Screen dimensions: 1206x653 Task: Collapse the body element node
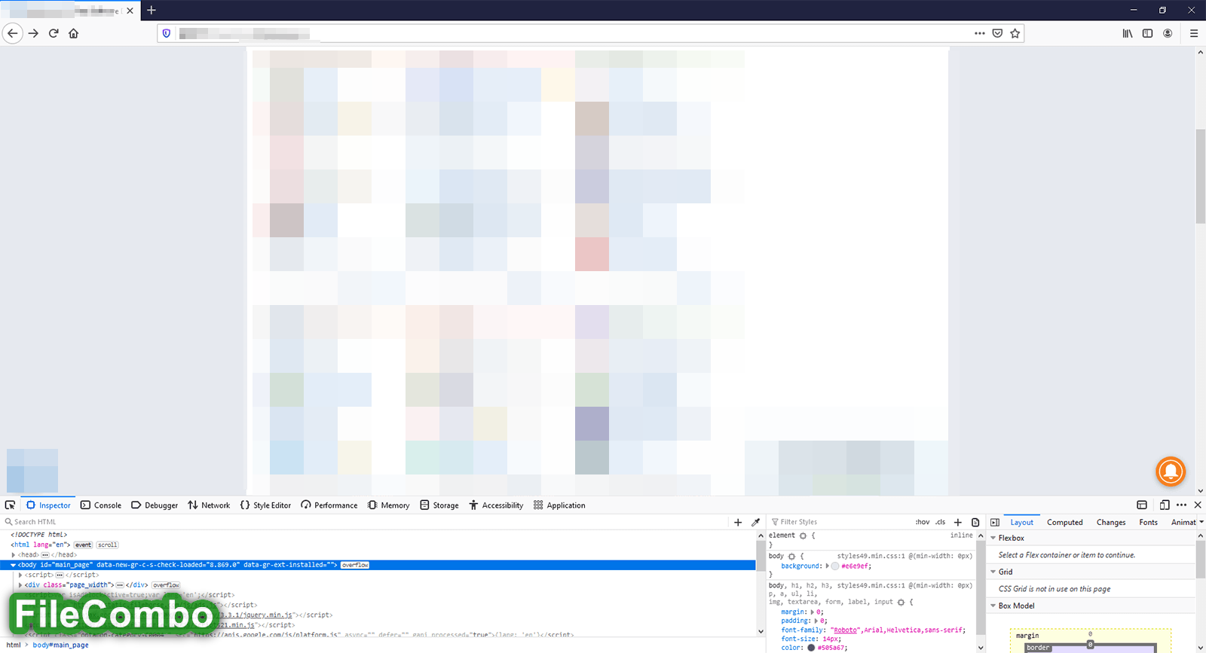click(x=14, y=565)
